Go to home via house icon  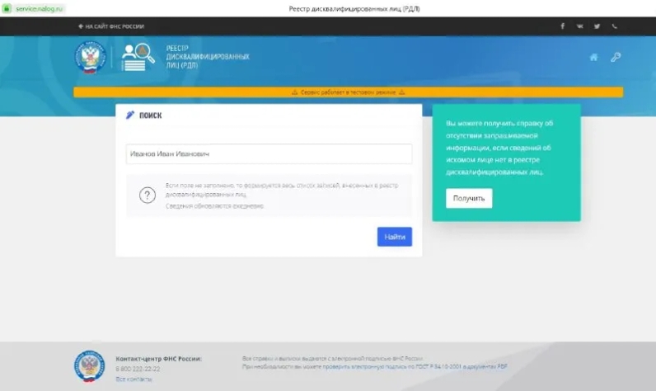tap(594, 57)
